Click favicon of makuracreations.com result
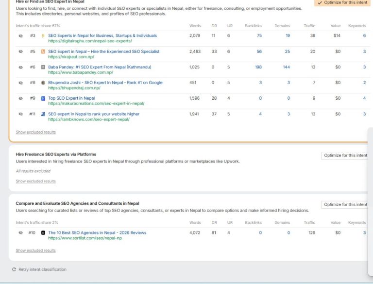This screenshot has height=284, width=373. (43, 98)
